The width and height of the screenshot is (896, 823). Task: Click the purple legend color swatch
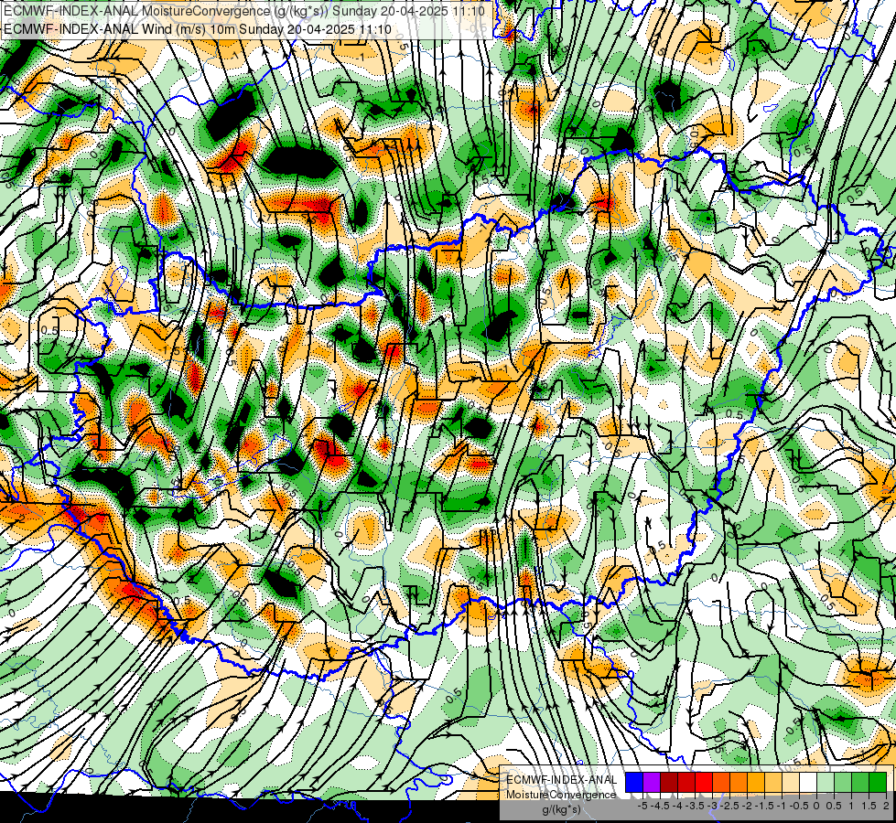tap(652, 783)
